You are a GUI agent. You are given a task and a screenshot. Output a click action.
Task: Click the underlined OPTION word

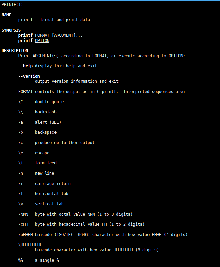pos(42,41)
